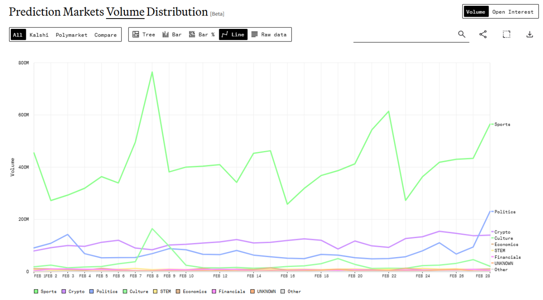Click the Compare option
Screen dimensions: 543x300
click(x=105, y=35)
